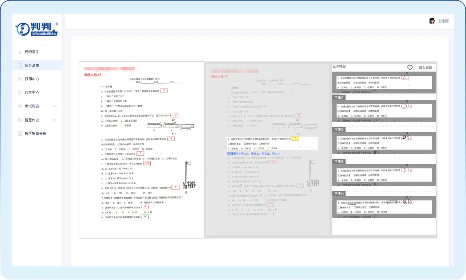Viewport: 466px width, 280px height.
Task: Open the 教学质量分析 menu item
Action: coord(35,134)
